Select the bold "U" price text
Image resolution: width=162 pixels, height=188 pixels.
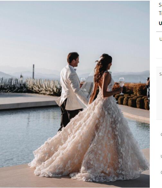pyautogui.click(x=160, y=23)
